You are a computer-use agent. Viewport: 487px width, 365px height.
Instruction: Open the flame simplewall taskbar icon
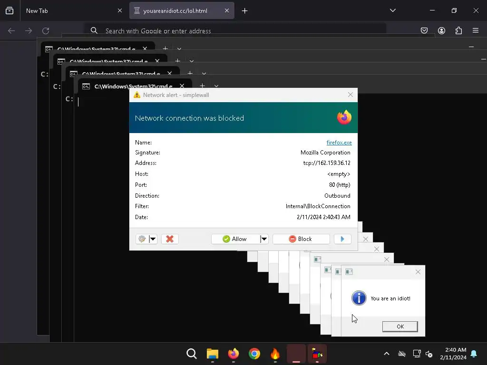point(275,354)
